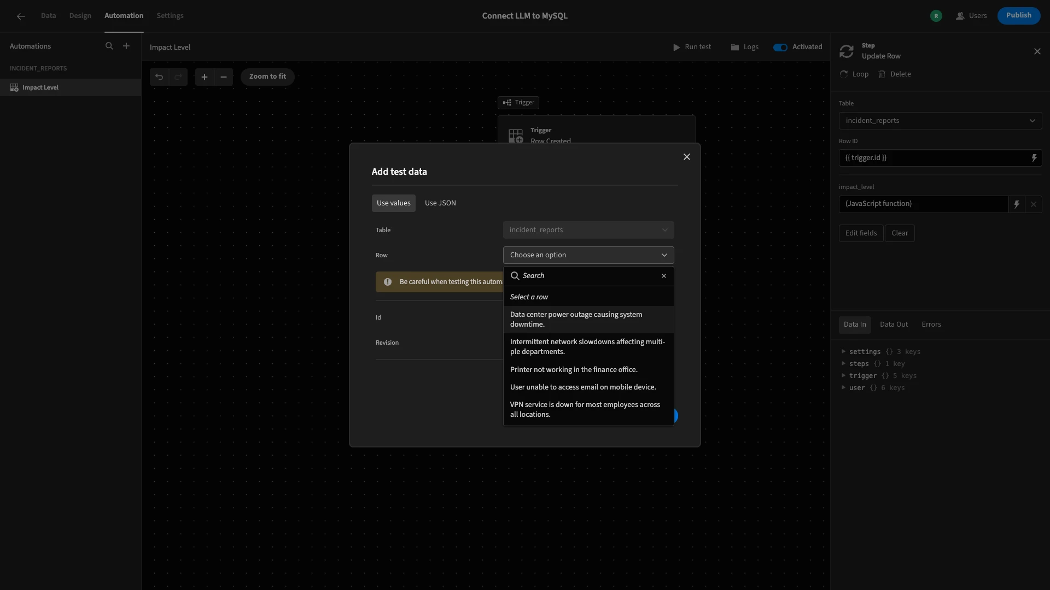
Task: Open bindings via impact_level lightning icon
Action: (x=1017, y=204)
